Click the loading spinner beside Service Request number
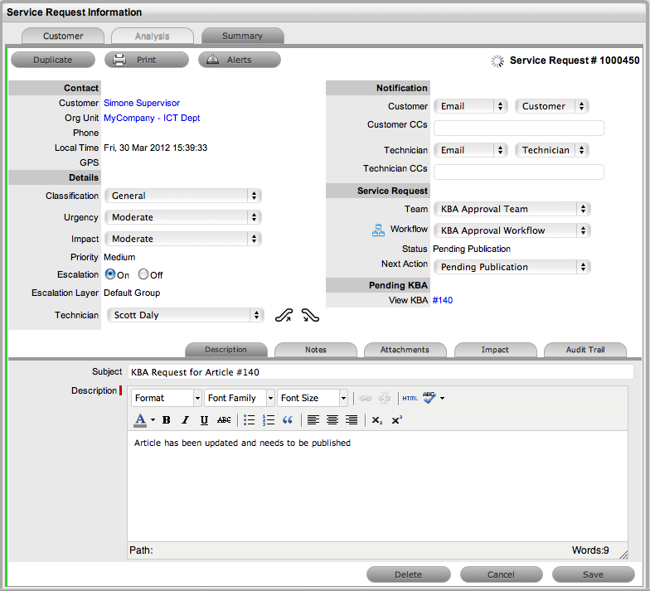This screenshot has height=591, width=650. pos(497,61)
